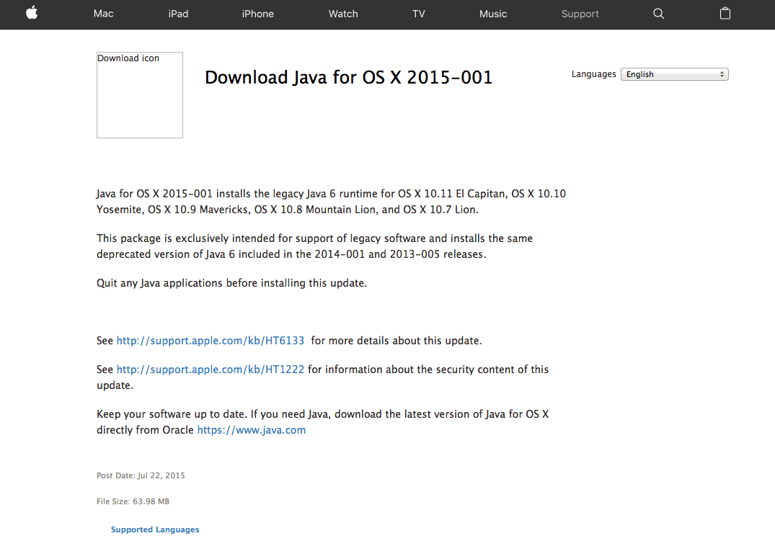Image resolution: width=775 pixels, height=546 pixels.
Task: Go to the Support section
Action: pos(580,14)
